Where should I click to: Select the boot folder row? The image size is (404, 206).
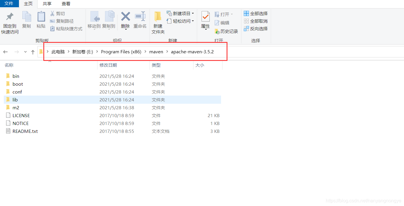113,84
